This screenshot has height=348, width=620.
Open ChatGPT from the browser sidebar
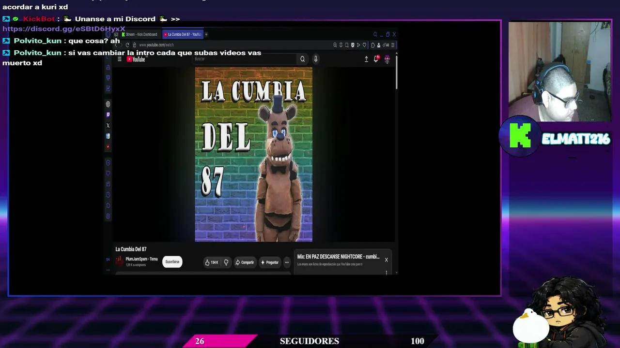(108, 104)
